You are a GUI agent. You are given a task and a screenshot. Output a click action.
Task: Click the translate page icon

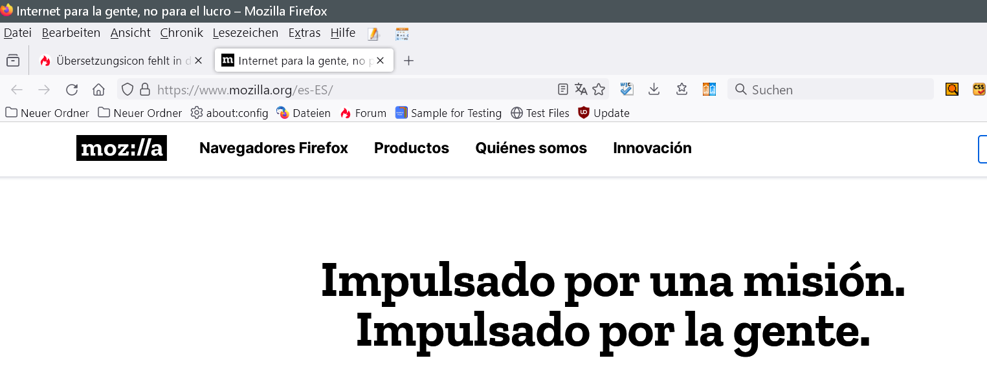point(581,89)
